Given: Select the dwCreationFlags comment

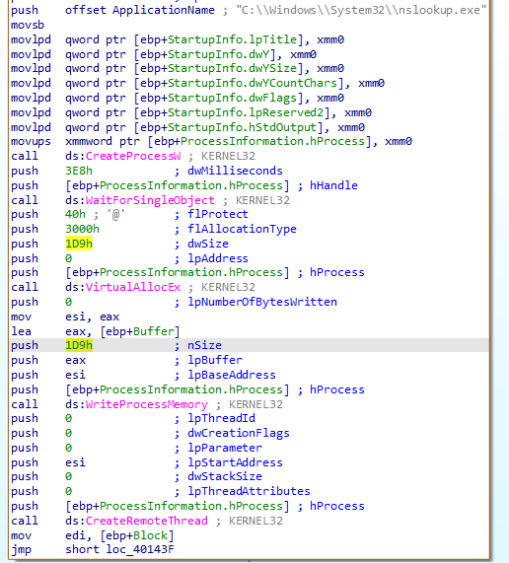Looking at the screenshot, I should pyautogui.click(x=239, y=433).
